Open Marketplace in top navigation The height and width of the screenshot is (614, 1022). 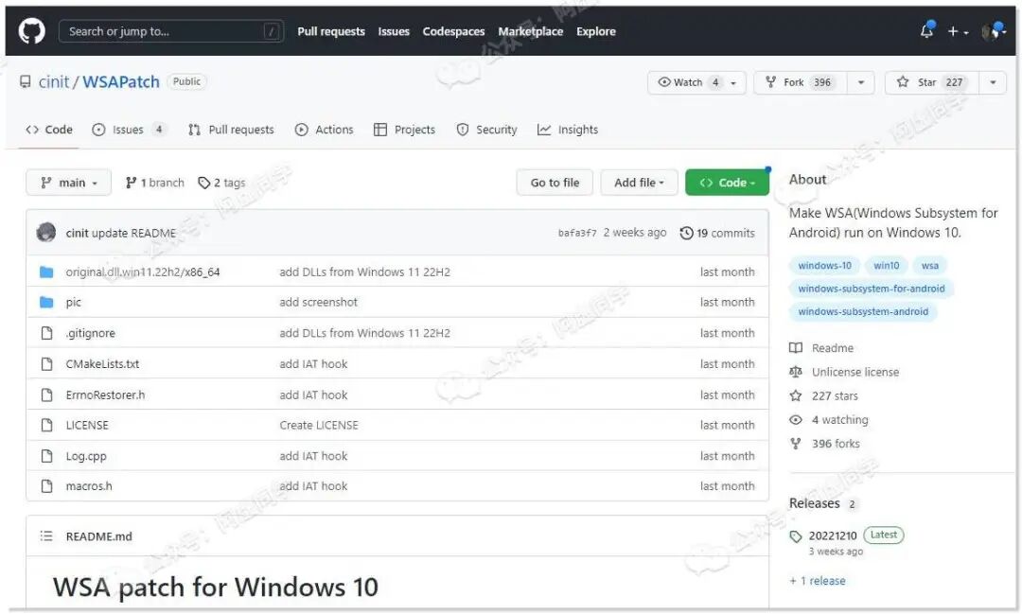click(531, 31)
